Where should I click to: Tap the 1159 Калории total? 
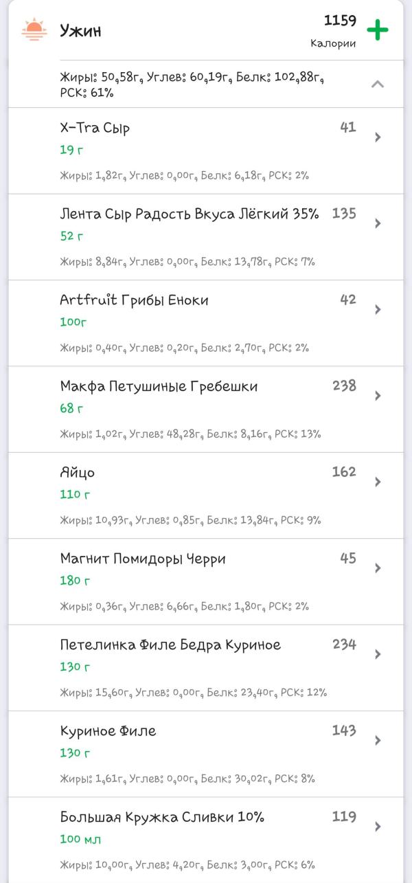pyautogui.click(x=339, y=31)
